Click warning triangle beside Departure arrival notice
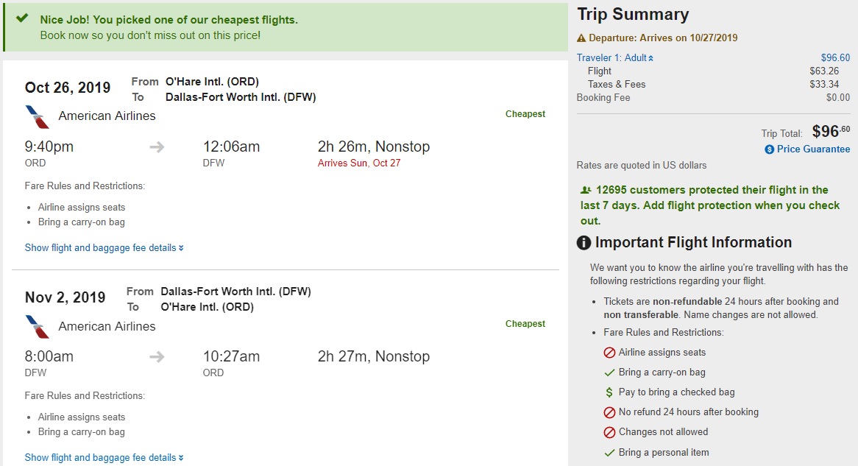This screenshot has width=858, height=466. coord(581,38)
